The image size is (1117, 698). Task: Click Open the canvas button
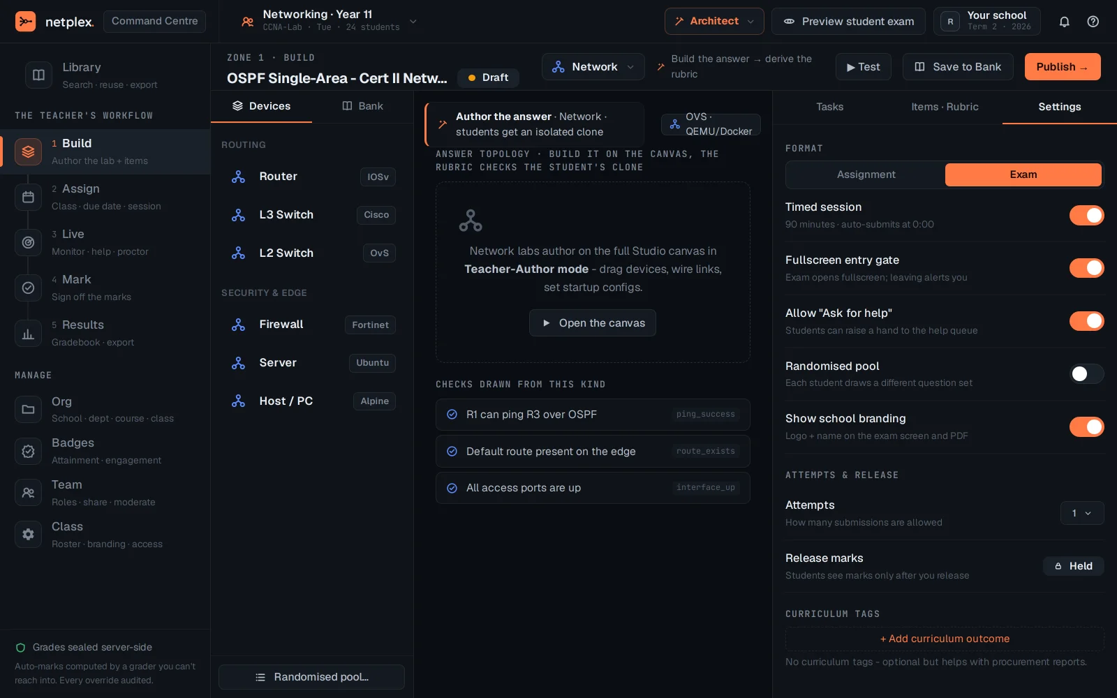(x=593, y=323)
